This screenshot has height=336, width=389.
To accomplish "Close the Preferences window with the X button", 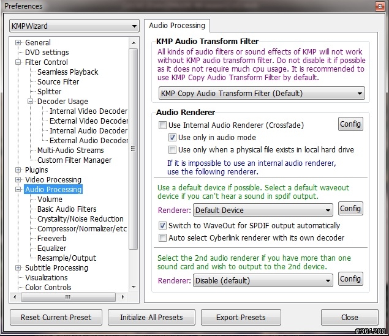I will click(380, 7).
